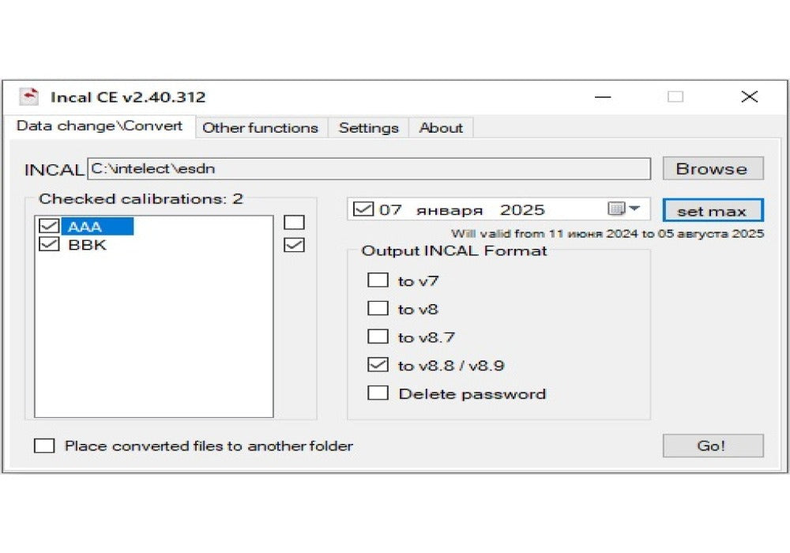790x553 pixels.
Task: Open the Settings tab
Action: click(368, 128)
